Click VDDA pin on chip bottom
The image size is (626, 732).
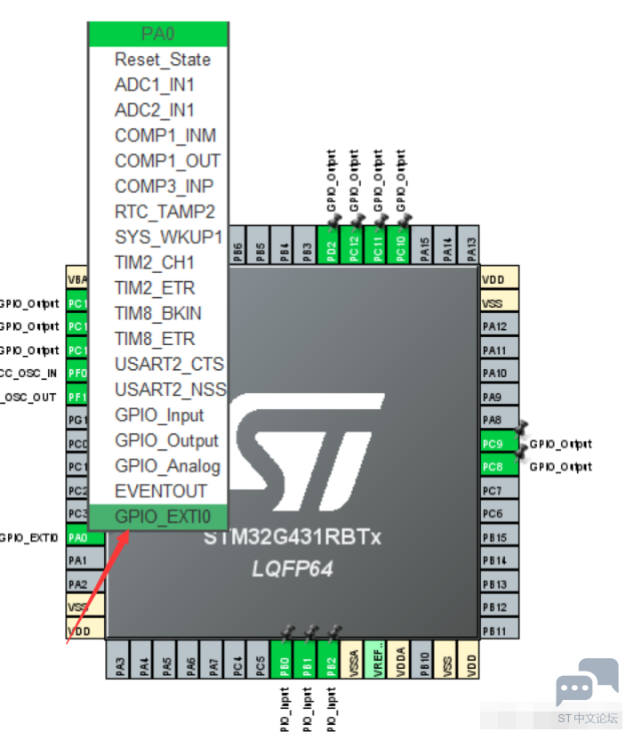pos(398,660)
